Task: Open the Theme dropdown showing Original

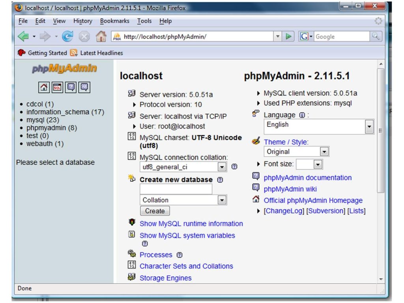Action: (x=297, y=151)
